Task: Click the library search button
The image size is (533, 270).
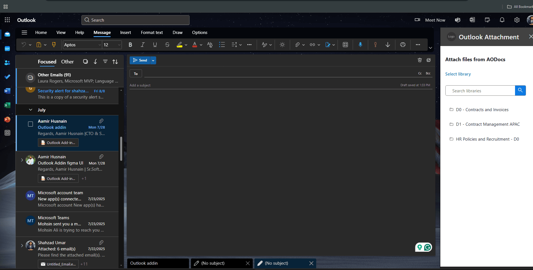Action: (x=520, y=90)
